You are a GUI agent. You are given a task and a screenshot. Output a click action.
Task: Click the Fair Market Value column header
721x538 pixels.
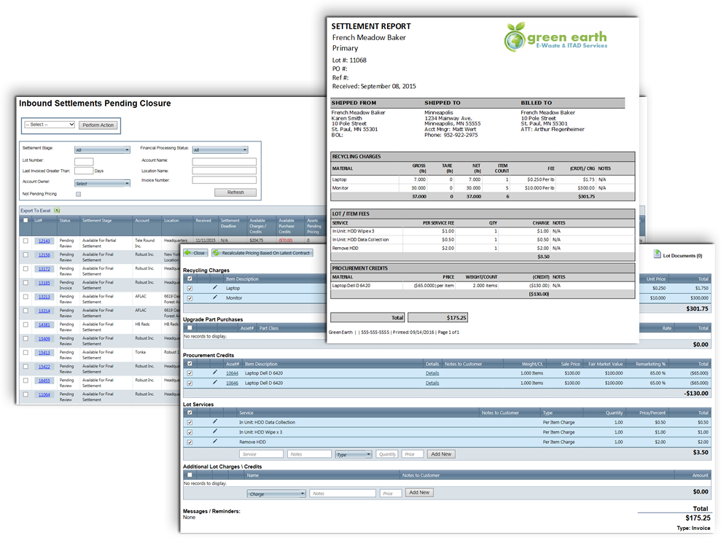pos(606,364)
